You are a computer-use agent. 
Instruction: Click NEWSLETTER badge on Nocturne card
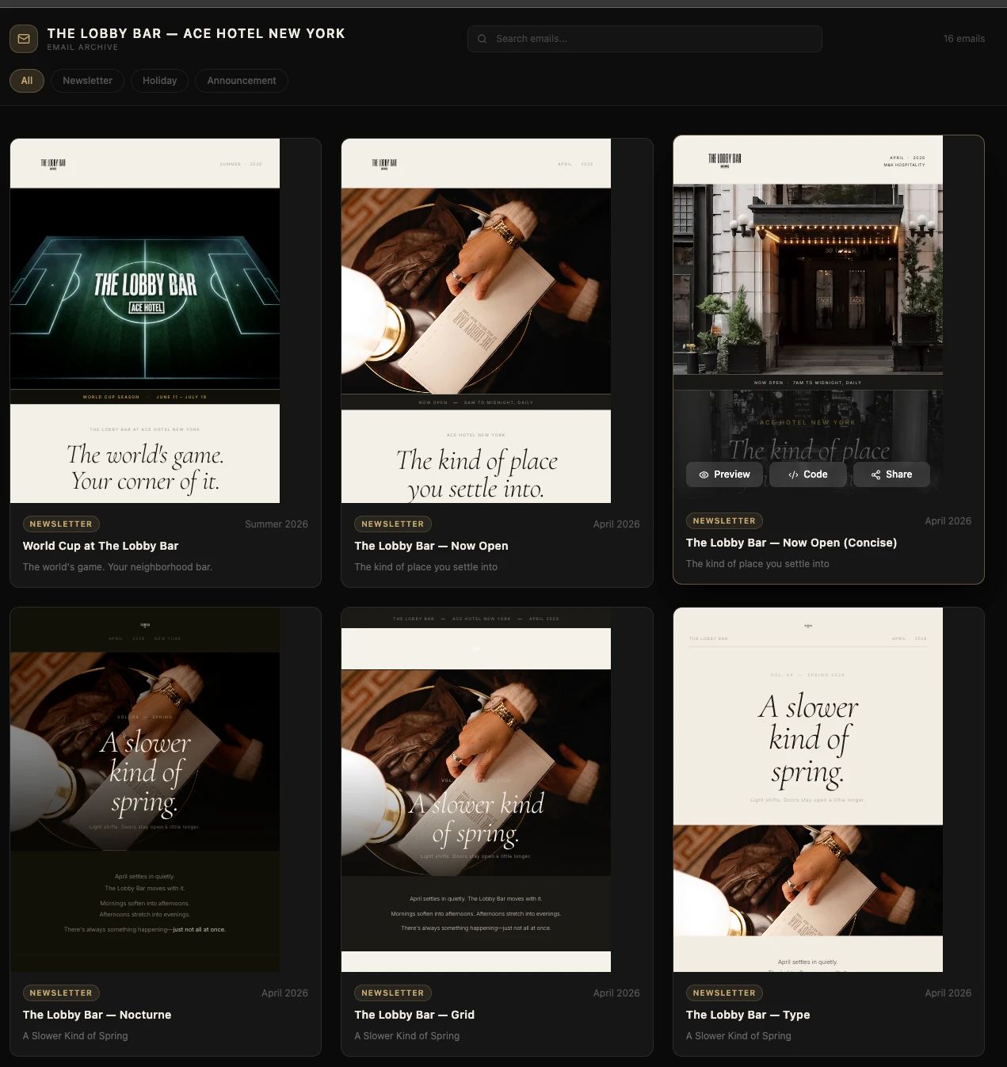61,993
